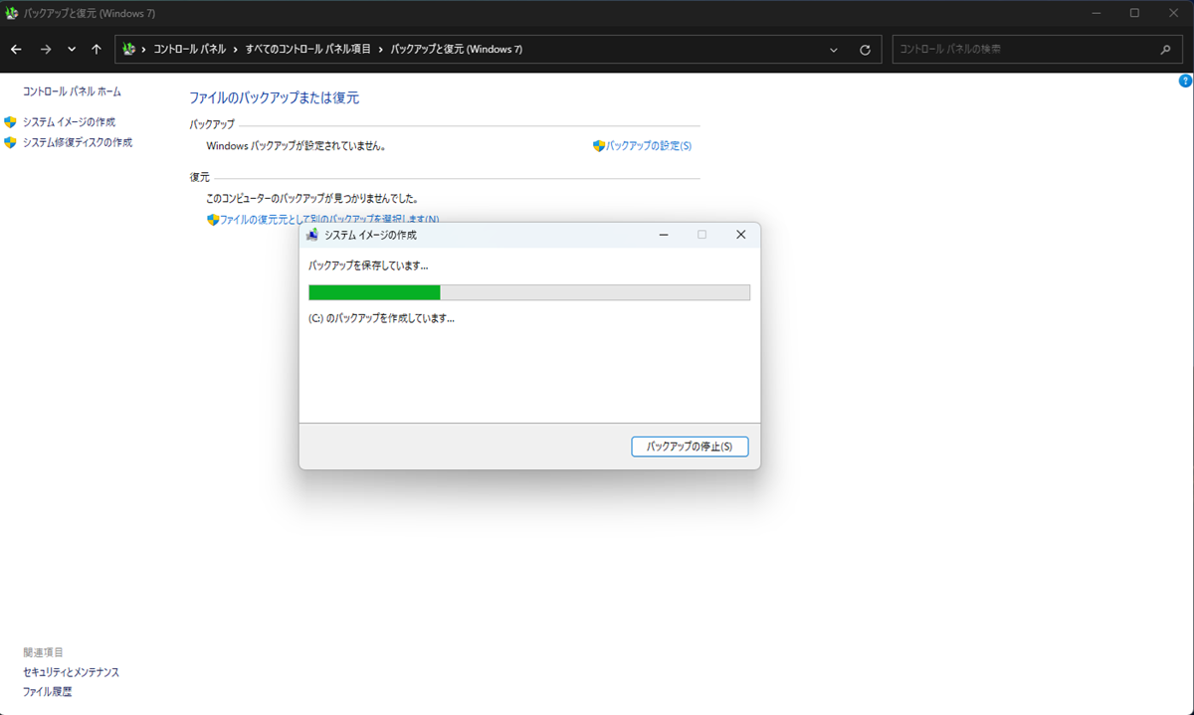
Task: Open システム イメージの作成 sidebar link
Action: [69, 122]
